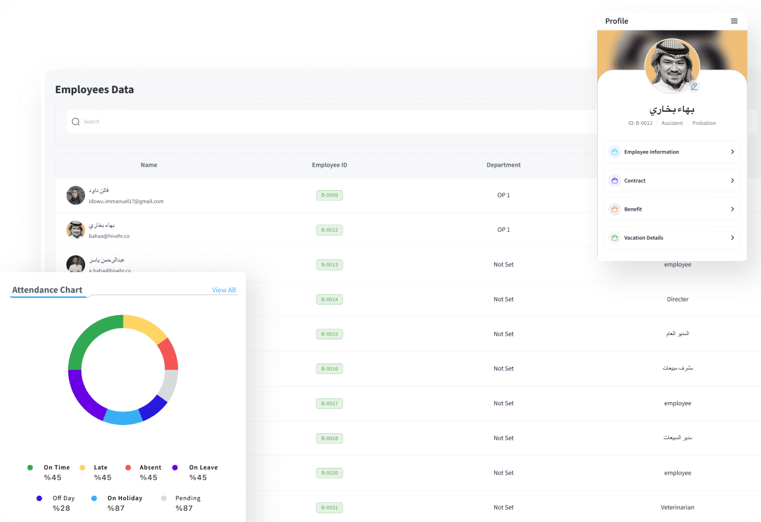Expand the Benefit chevron arrow

(x=732, y=209)
